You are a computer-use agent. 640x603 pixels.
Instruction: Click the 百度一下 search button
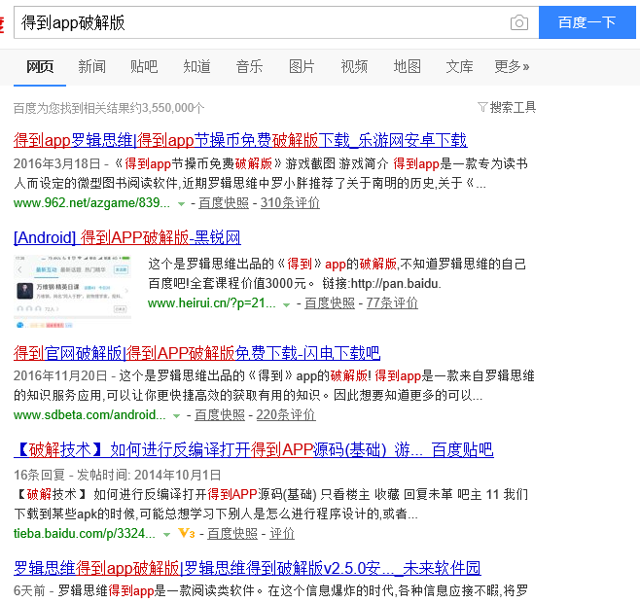coord(587,22)
